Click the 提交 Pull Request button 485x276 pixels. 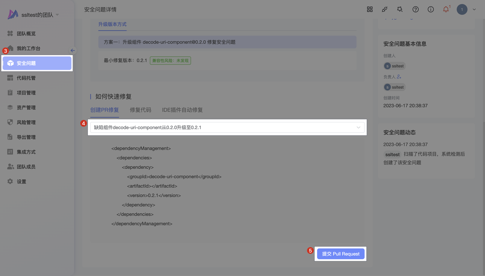(341, 254)
